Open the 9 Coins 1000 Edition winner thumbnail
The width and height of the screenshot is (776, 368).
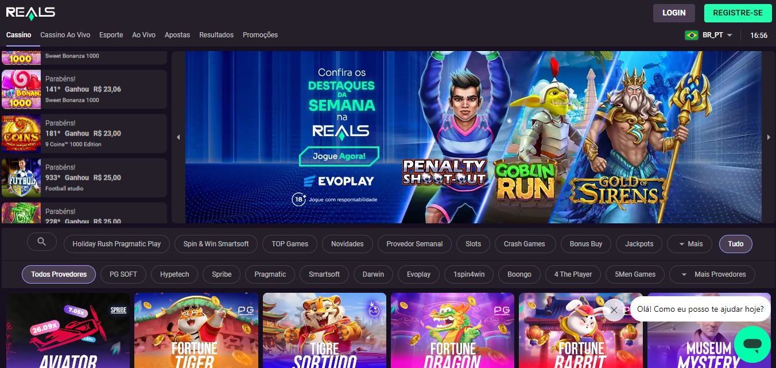(21, 134)
